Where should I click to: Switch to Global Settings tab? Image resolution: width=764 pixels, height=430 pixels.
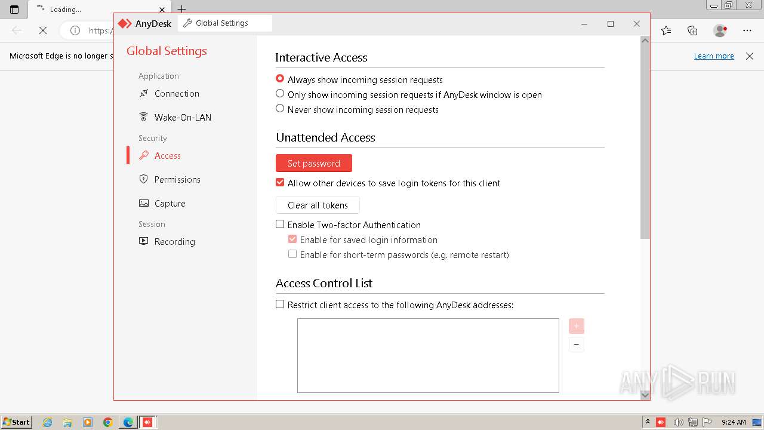(x=225, y=23)
